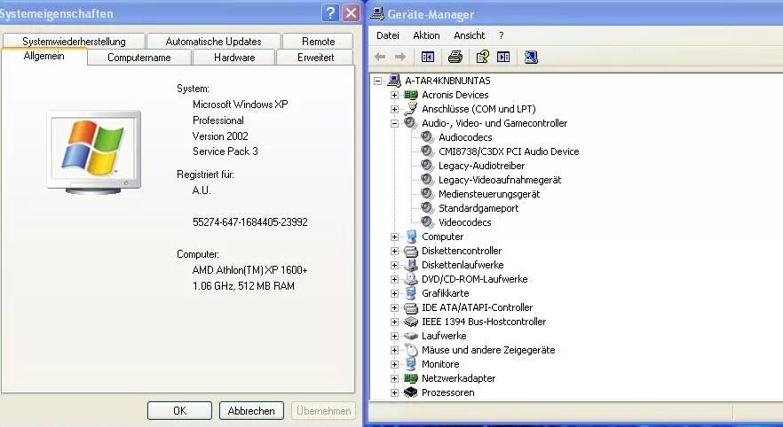Click the CMI8738/C3DX PCI Audio Device icon
The height and width of the screenshot is (427, 783).
point(428,151)
